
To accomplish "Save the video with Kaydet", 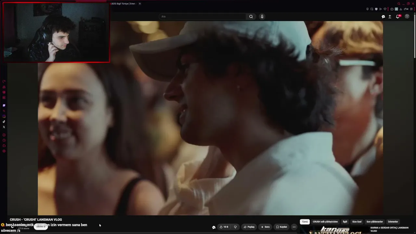I will coord(281,227).
